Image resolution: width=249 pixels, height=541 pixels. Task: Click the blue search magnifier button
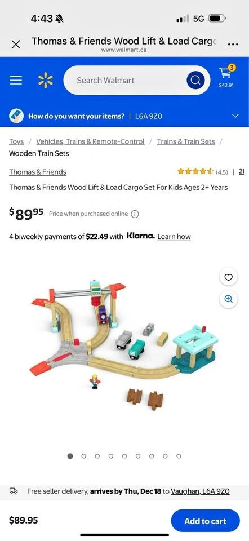pyautogui.click(x=195, y=81)
